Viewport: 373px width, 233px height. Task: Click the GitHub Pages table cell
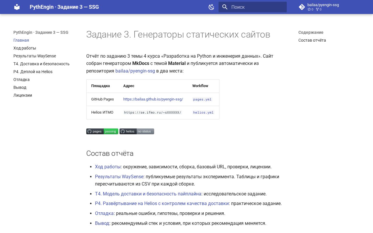click(x=103, y=99)
